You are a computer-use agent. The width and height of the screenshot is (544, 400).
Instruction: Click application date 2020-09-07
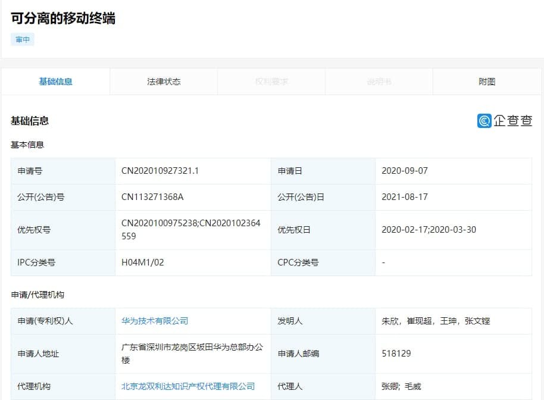405,171
